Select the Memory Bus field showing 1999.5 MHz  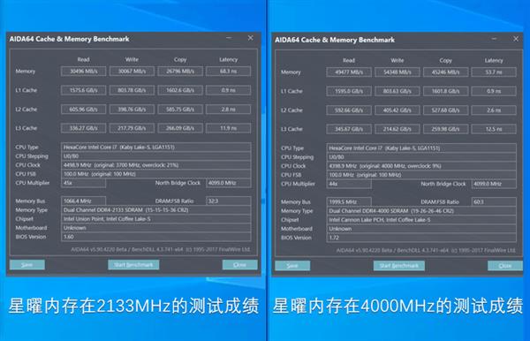[x=349, y=201]
